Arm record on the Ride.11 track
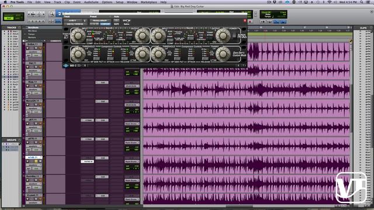Viewport: 374px width, 210px height. tap(27, 86)
